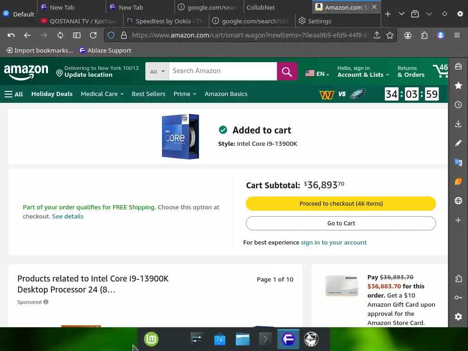Screen dimensions: 468x351
Task: Switch to the QOSTANAI TV tab
Action: click(x=80, y=21)
